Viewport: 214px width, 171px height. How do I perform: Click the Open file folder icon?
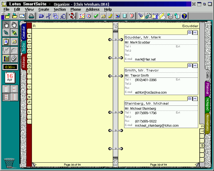pyautogui.click(x=7, y=16)
